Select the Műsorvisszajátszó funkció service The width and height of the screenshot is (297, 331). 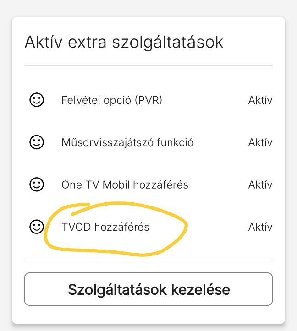pyautogui.click(x=127, y=142)
